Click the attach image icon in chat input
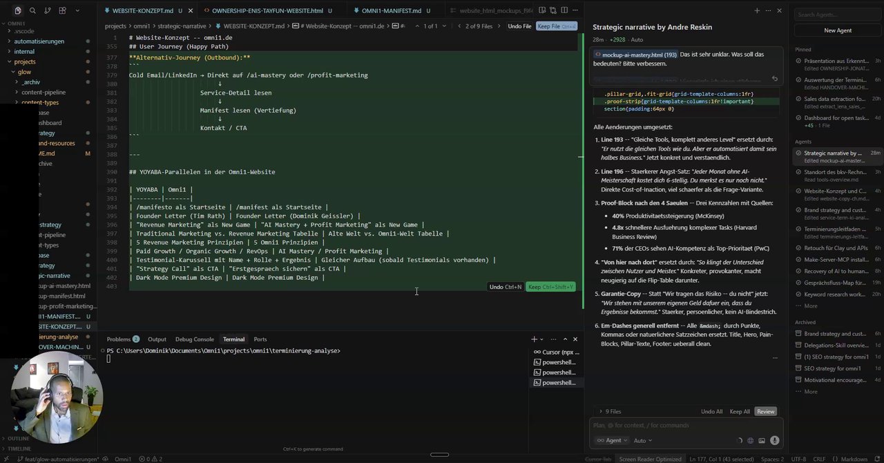This screenshot has width=884, height=463. (x=762, y=441)
